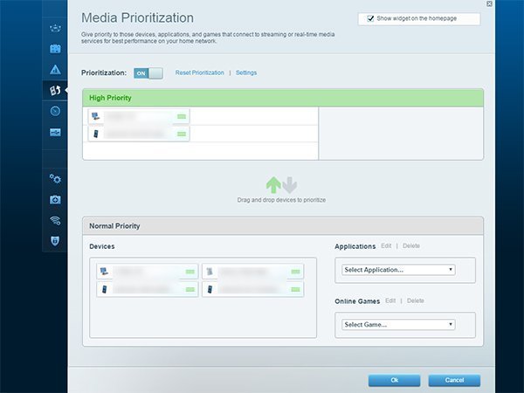Open the Device List icon atop sidebar
This screenshot has height=393, width=524.
(x=55, y=28)
